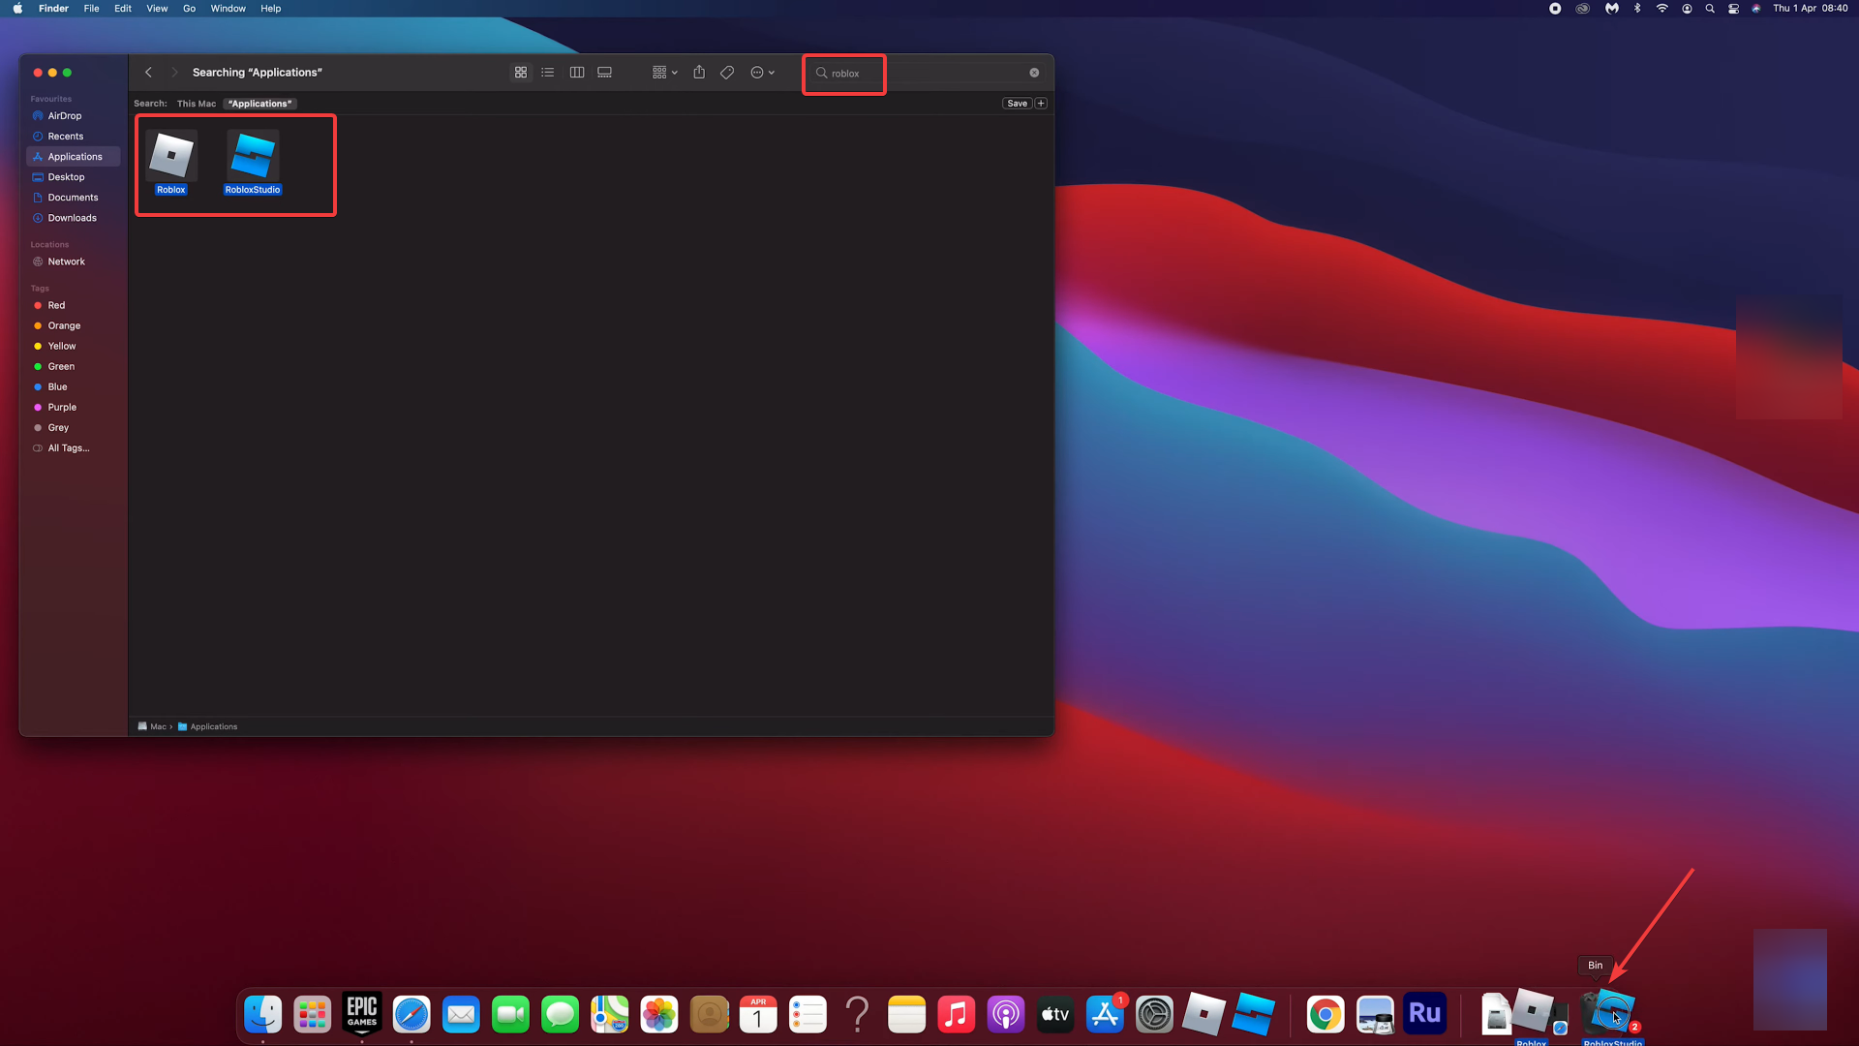
Task: Add search criteria with plus button
Action: point(1041,104)
